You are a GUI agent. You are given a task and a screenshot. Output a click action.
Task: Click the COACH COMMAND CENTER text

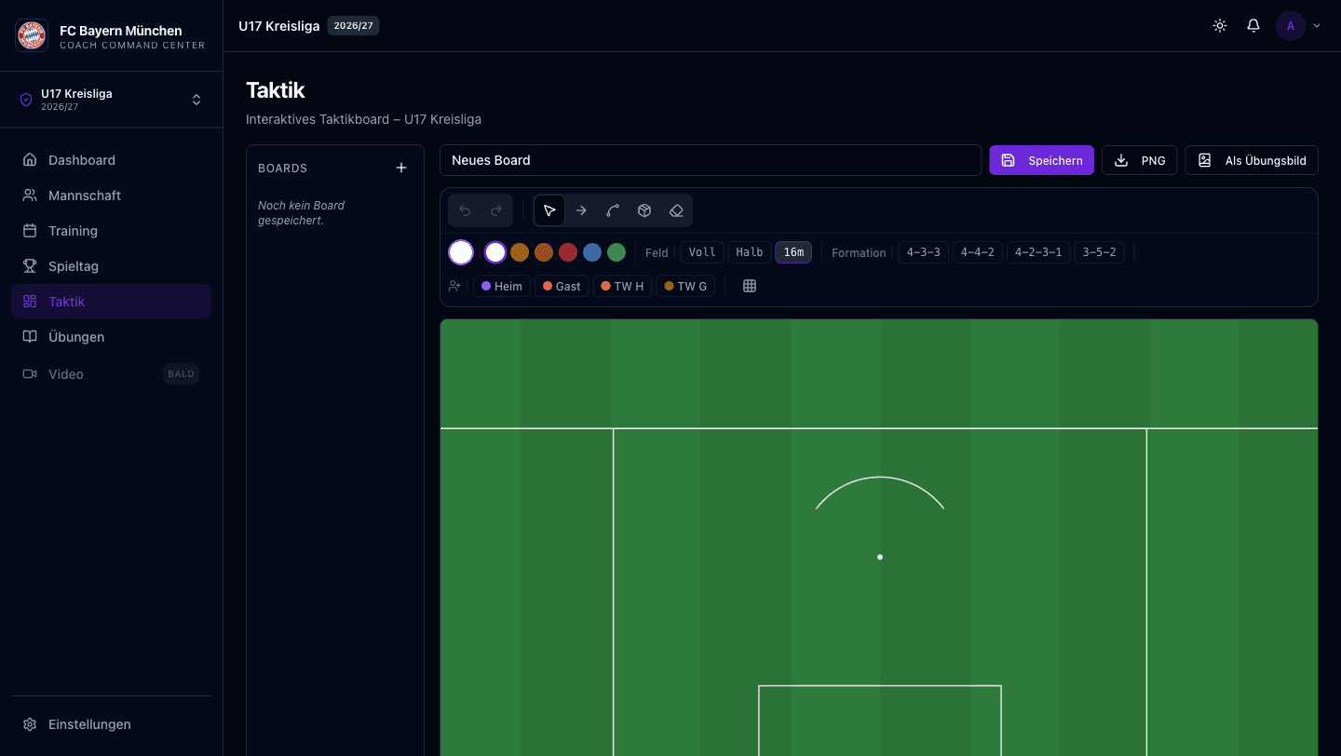132,46
